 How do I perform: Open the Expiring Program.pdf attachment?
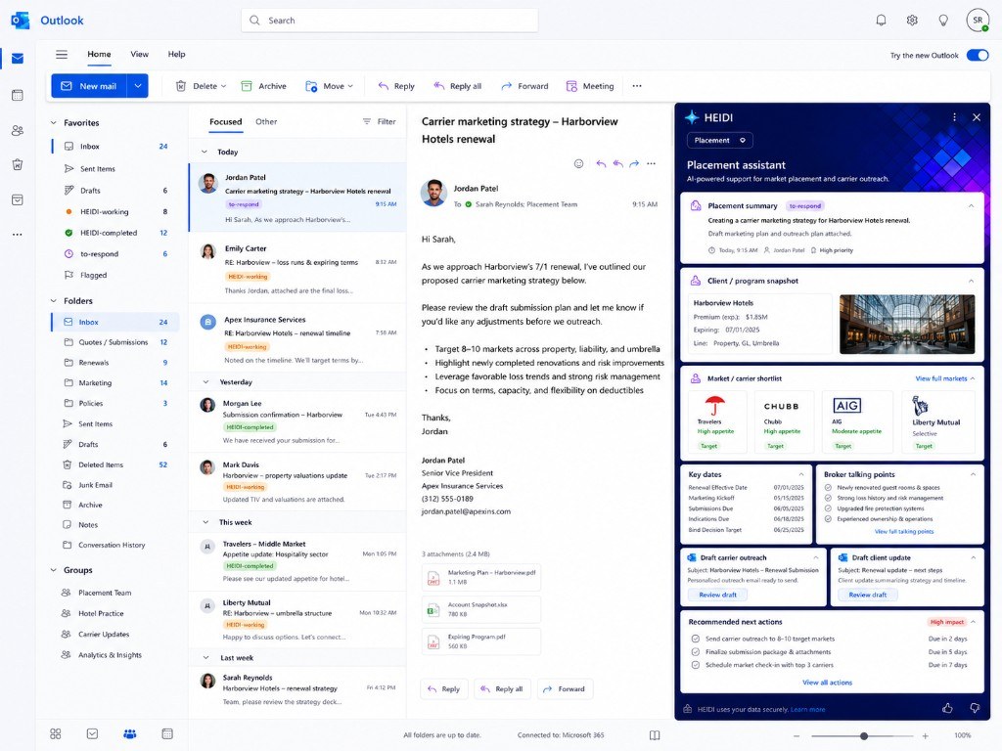click(x=481, y=641)
